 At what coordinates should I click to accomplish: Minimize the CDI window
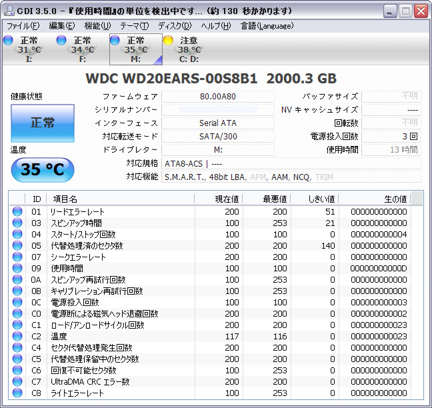tap(389, 11)
